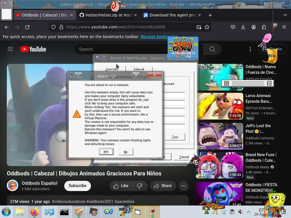
Task: Cancel the Bonzi E-Mail Reader options
Action: point(184,157)
